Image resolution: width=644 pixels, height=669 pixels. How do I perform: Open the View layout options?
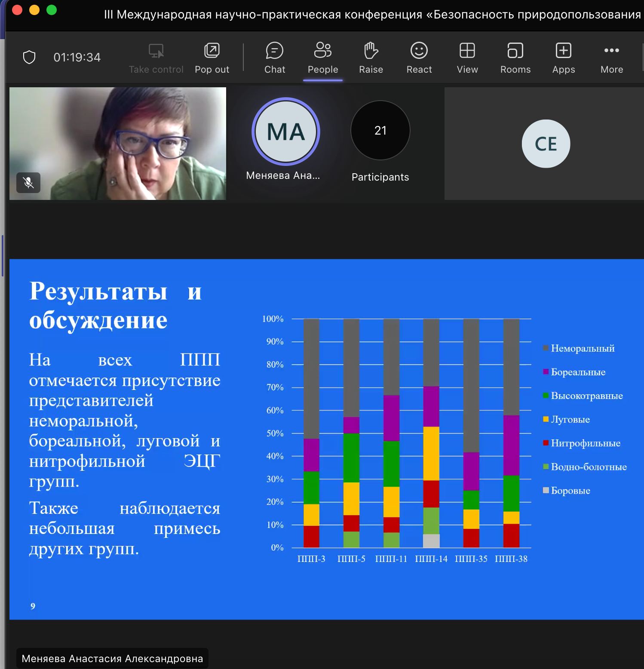[x=467, y=58]
